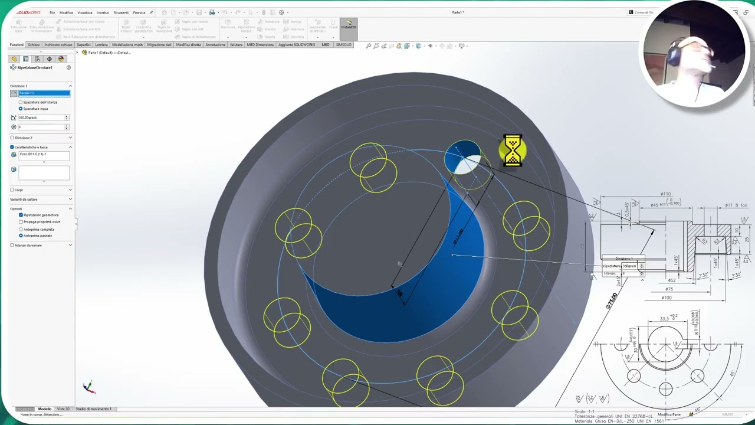Toggle the Corpi checkbox

click(12, 190)
